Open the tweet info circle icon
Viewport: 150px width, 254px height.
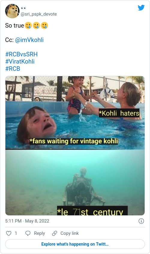pos(141,221)
